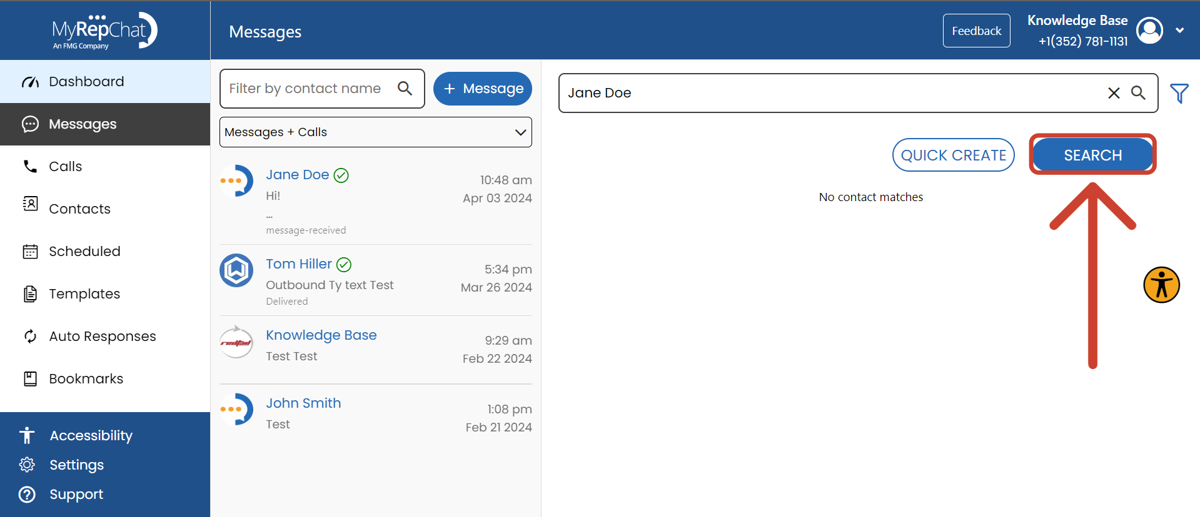Screen dimensions: 1200x517
Task: Click the magnifier icon in contact search
Action: pos(1138,93)
